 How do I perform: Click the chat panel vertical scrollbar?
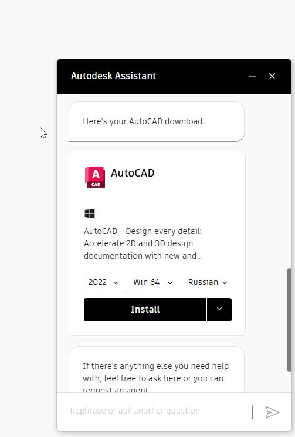pos(289,320)
